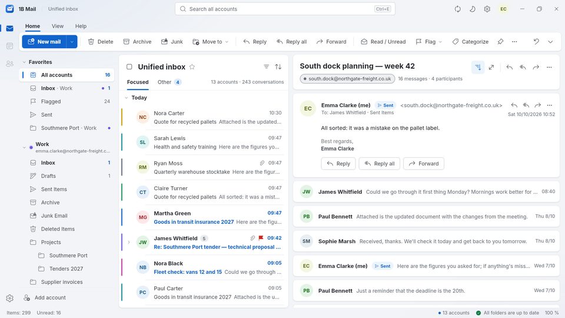Open the Drafts folder

pyautogui.click(x=67, y=176)
